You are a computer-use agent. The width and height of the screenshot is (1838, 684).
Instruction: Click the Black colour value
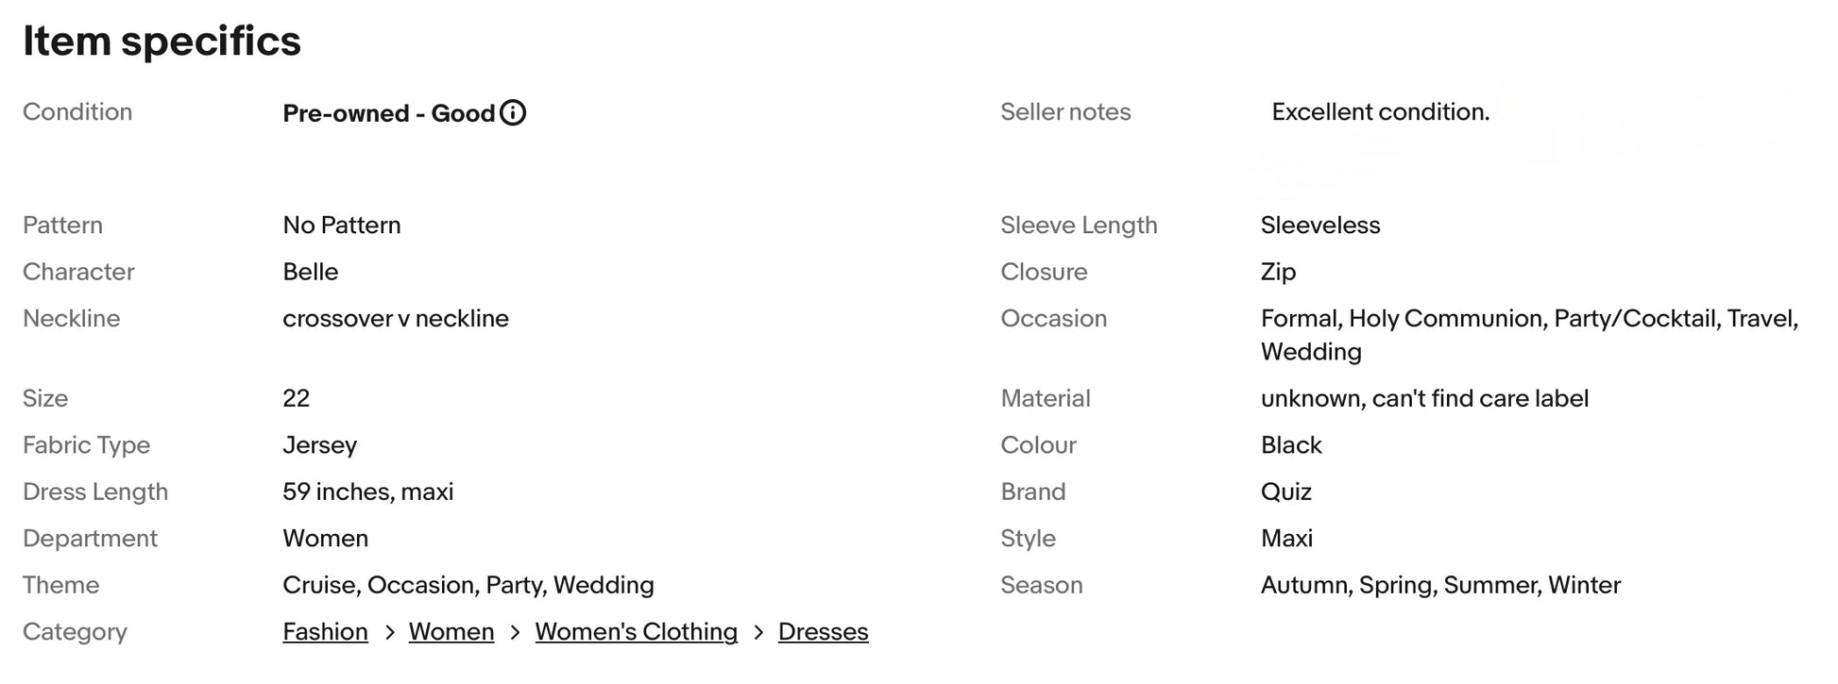point(1291,445)
